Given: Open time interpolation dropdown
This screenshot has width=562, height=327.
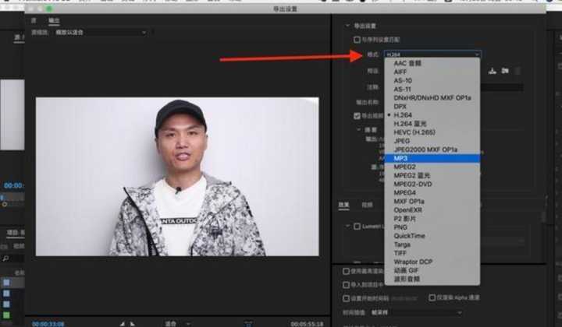Looking at the screenshot, I should click(416, 313).
